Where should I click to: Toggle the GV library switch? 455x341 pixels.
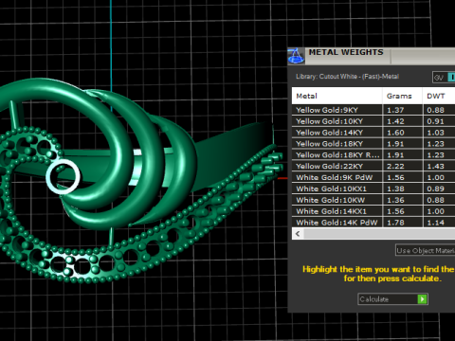(x=444, y=78)
